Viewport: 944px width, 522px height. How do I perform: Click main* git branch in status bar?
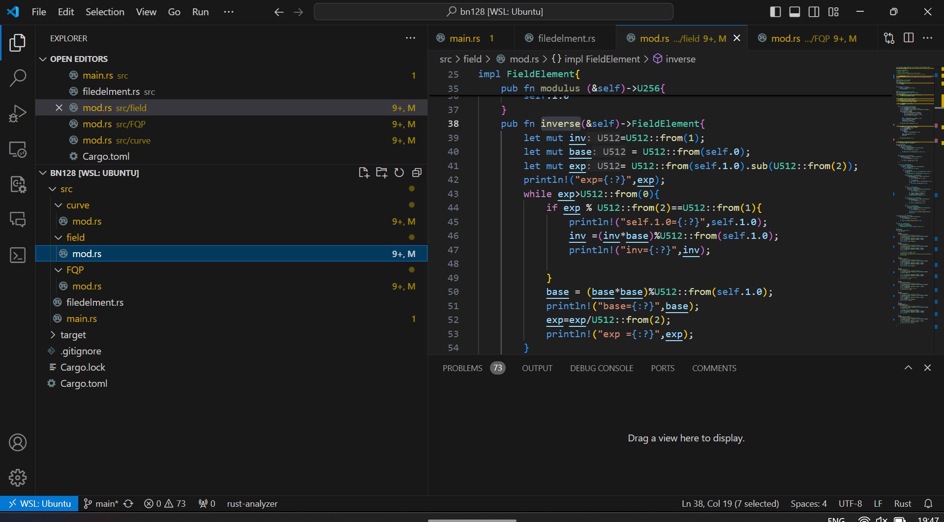coord(101,504)
